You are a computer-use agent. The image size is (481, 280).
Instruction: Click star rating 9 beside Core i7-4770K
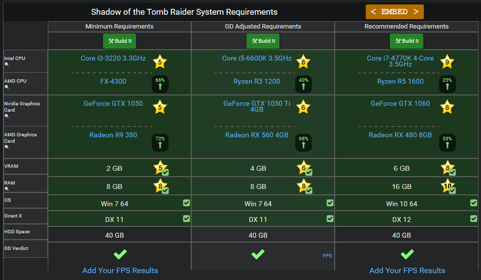[447, 62]
